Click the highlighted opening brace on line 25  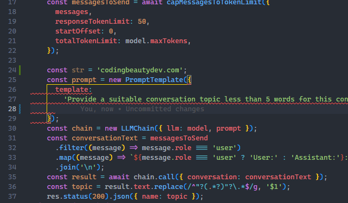tap(189, 80)
